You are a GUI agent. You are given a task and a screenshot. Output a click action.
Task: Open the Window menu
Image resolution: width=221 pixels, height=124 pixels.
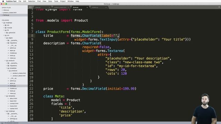coord(70,1)
